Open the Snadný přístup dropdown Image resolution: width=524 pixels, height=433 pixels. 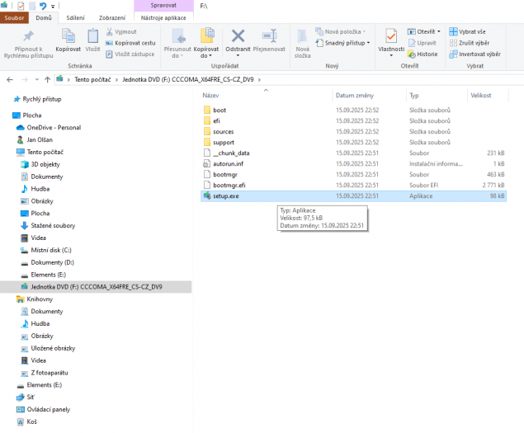(343, 43)
